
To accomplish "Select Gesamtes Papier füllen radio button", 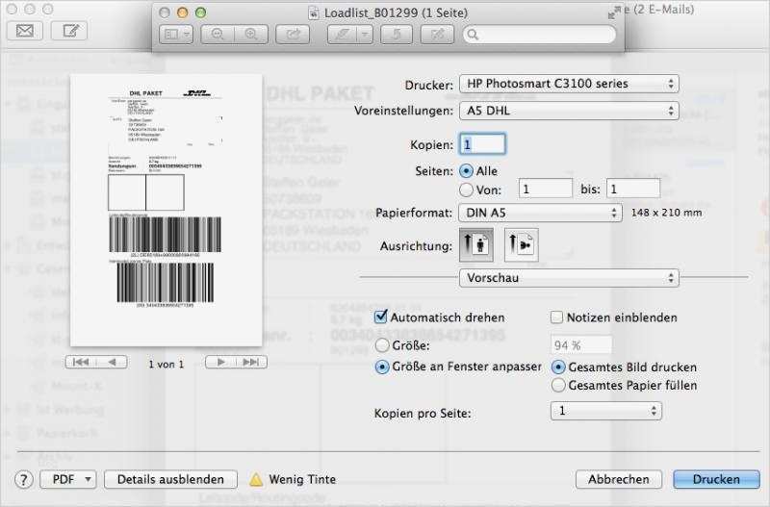I will (558, 385).
